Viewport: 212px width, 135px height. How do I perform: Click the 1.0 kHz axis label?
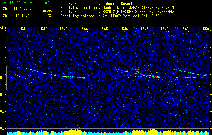point(2,61)
